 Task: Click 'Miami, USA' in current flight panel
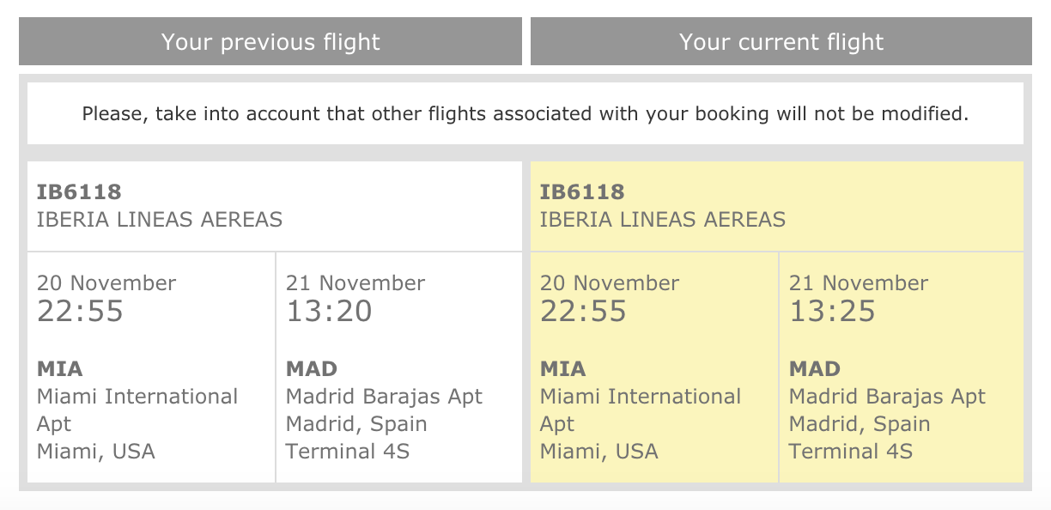click(599, 452)
